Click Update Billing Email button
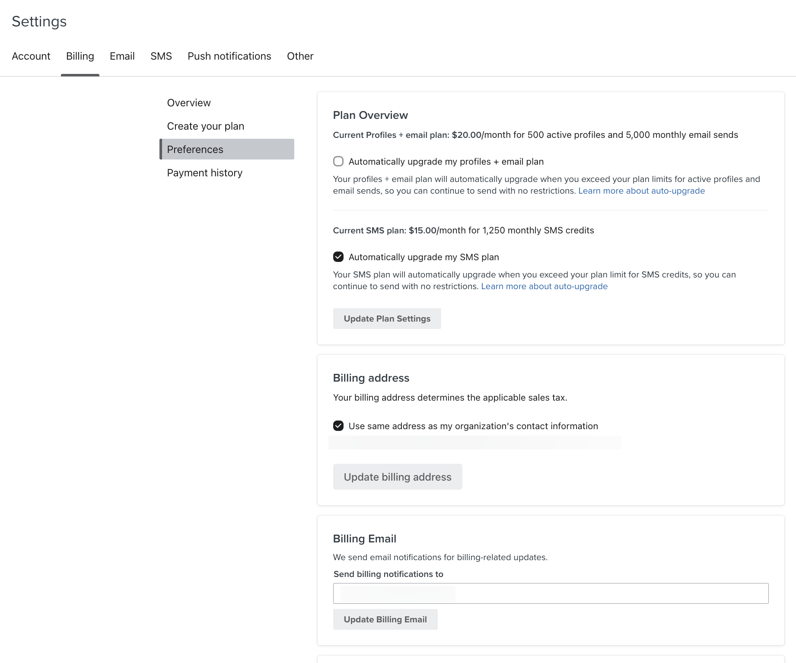The image size is (796, 663). 385,619
